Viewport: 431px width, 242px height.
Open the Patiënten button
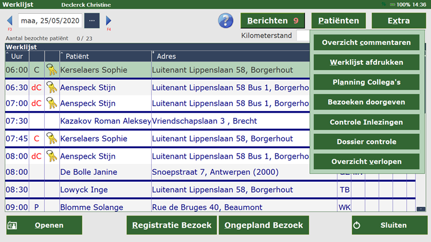tap(338, 21)
